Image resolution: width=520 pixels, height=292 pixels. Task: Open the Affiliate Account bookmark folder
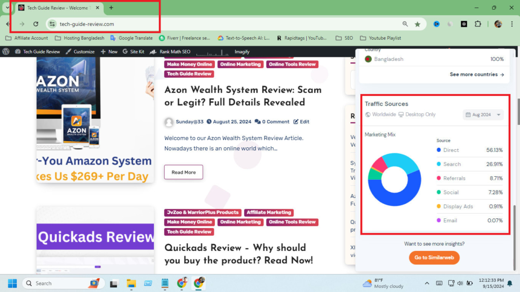tap(27, 38)
